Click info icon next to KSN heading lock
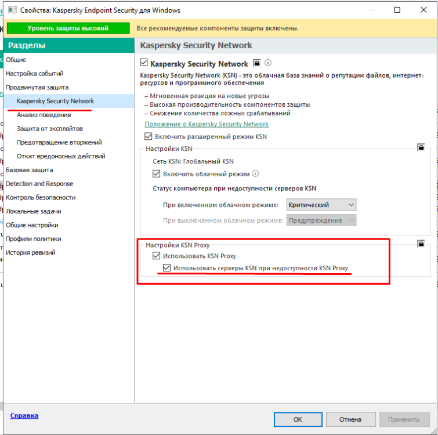438x435 pixels. pyautogui.click(x=268, y=63)
